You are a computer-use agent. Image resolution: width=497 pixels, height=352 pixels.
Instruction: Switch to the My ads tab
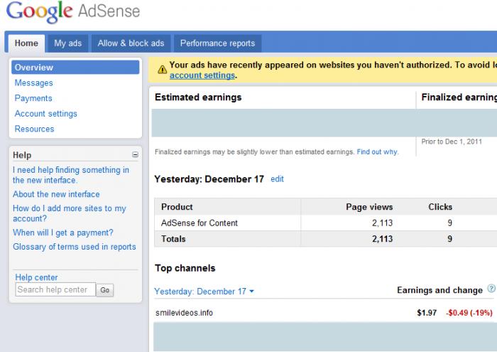pyautogui.click(x=68, y=43)
